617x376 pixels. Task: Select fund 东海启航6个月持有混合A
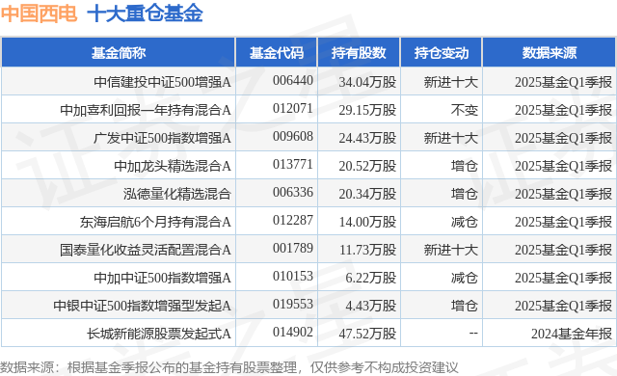click(x=155, y=222)
